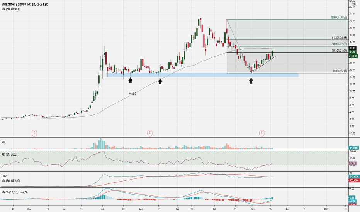Select the Vol indicator legend
This screenshot has height=212, width=360.
(3, 142)
